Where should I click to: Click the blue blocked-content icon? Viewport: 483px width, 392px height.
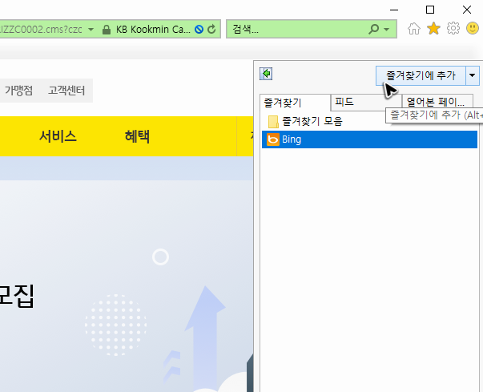199,30
